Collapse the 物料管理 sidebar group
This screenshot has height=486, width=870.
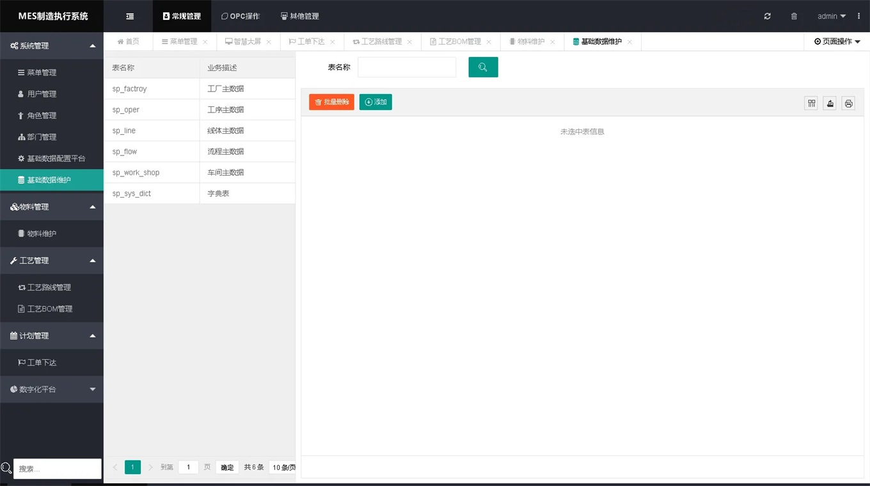(x=52, y=207)
